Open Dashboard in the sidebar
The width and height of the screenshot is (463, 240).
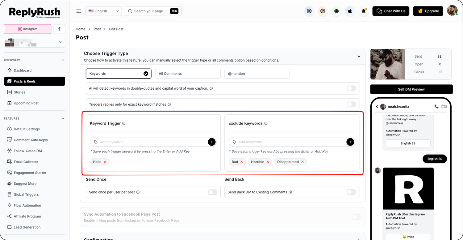[x=35, y=71]
